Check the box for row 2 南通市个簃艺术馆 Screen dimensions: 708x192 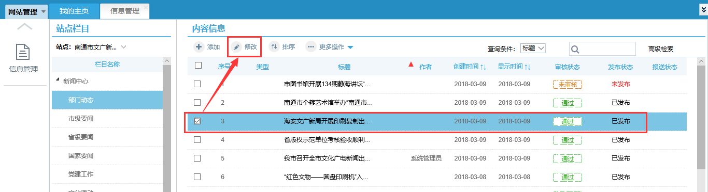pyautogui.click(x=197, y=102)
